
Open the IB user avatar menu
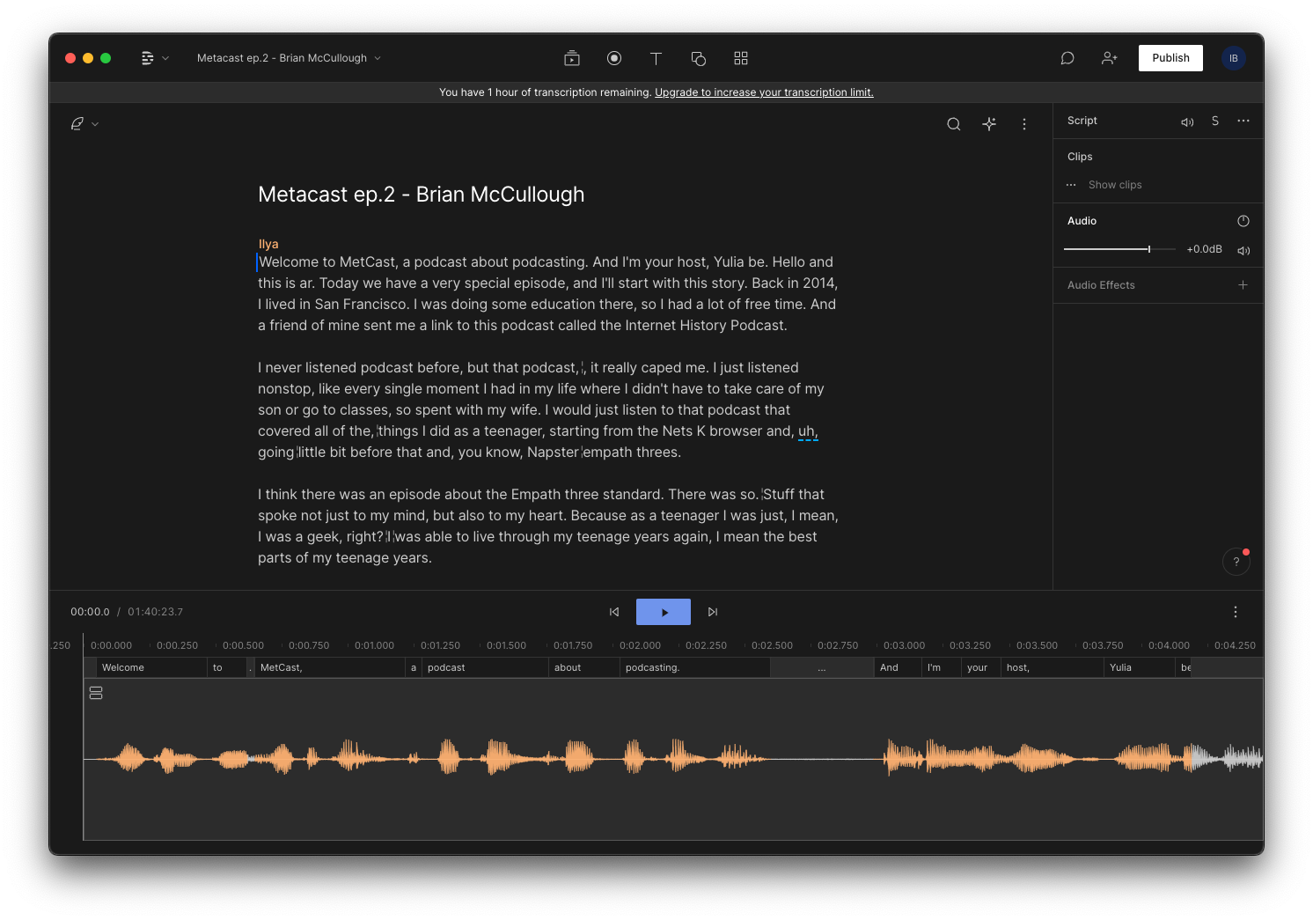[1234, 58]
